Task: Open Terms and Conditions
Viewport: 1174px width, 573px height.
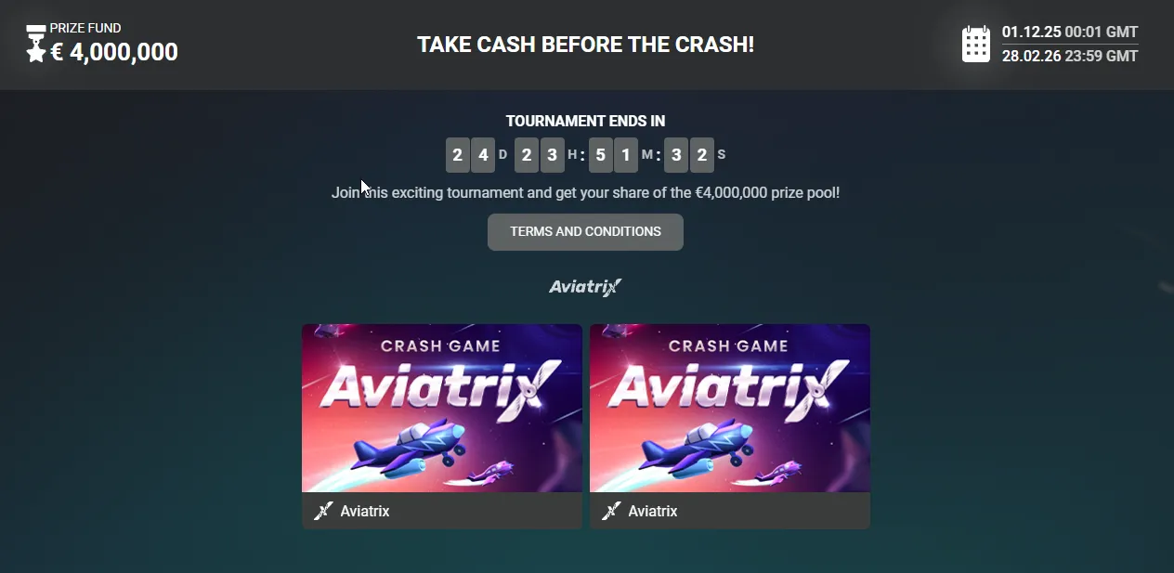Action: point(585,232)
